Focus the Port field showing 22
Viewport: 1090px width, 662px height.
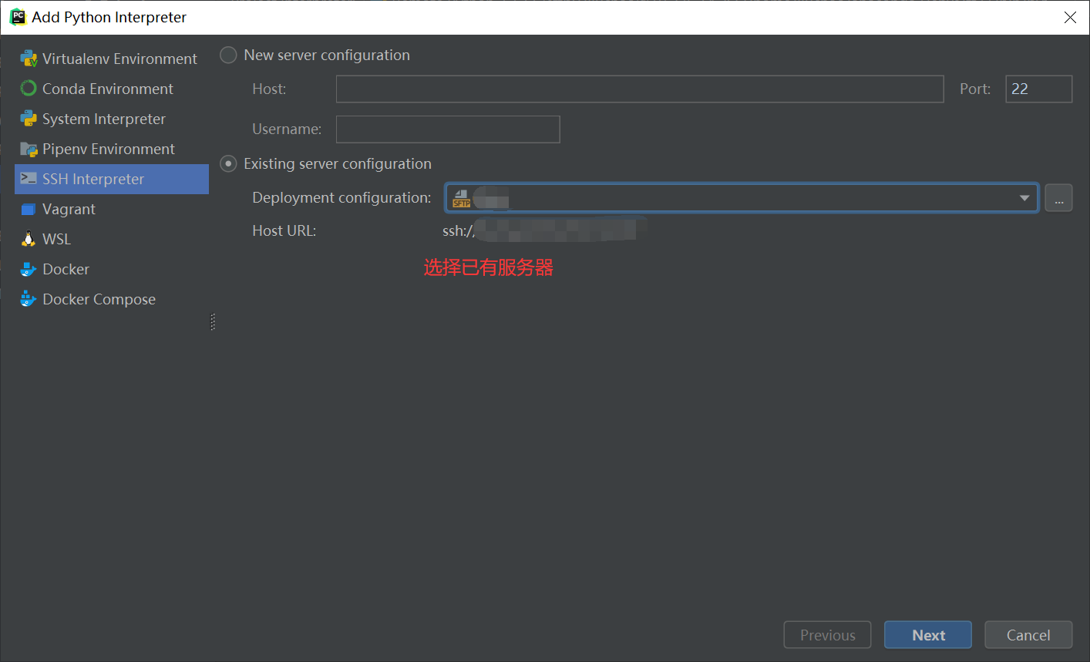(x=1039, y=89)
